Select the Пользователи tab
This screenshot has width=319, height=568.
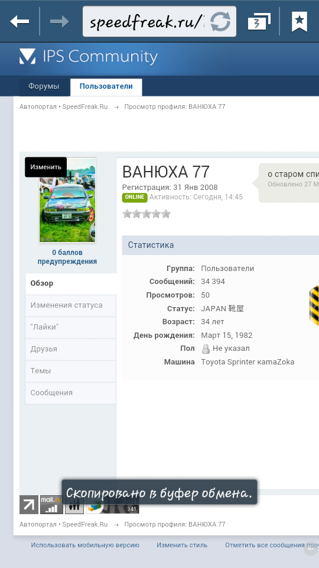pos(106,87)
